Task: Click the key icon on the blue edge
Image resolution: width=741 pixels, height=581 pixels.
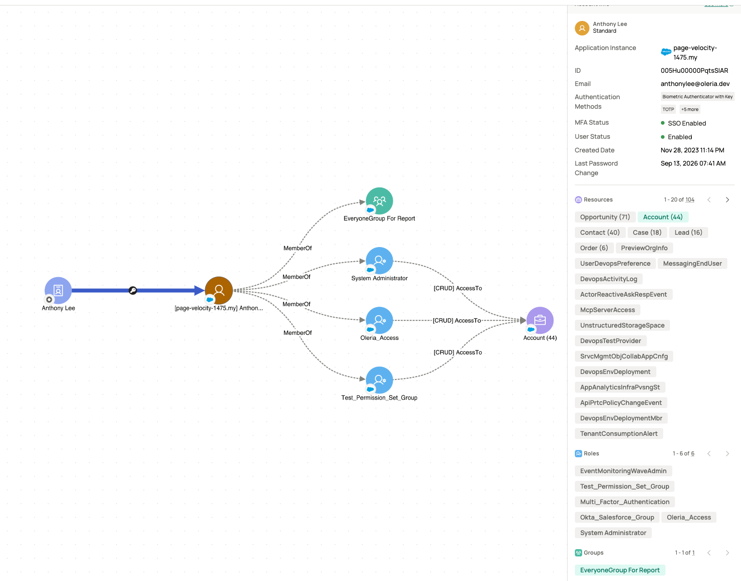Action: click(x=133, y=290)
